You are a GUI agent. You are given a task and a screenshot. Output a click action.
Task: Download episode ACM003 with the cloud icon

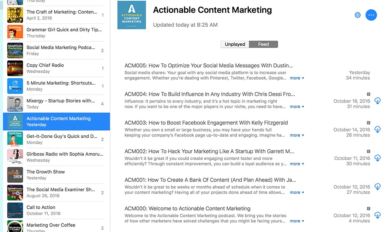378,129
